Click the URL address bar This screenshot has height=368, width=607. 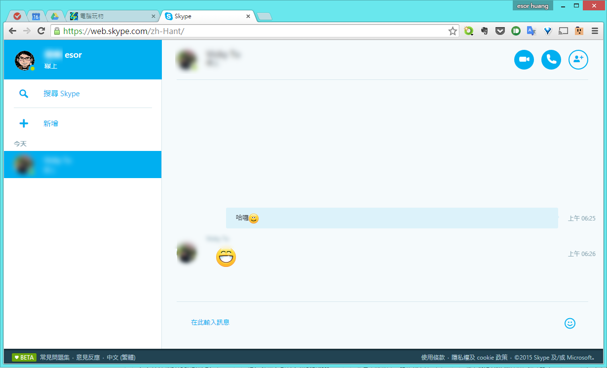pos(255,31)
